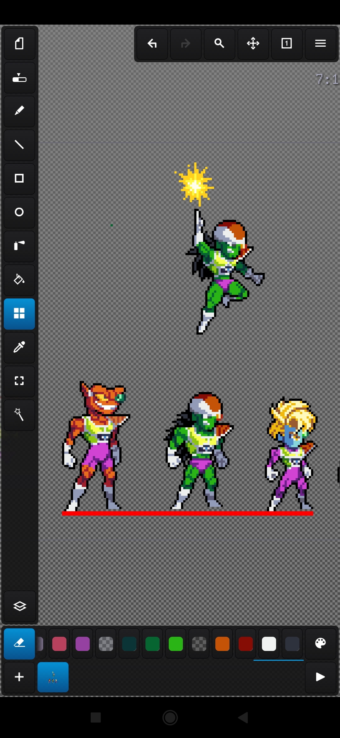Toggle the dithering pattern tool

coord(19,313)
